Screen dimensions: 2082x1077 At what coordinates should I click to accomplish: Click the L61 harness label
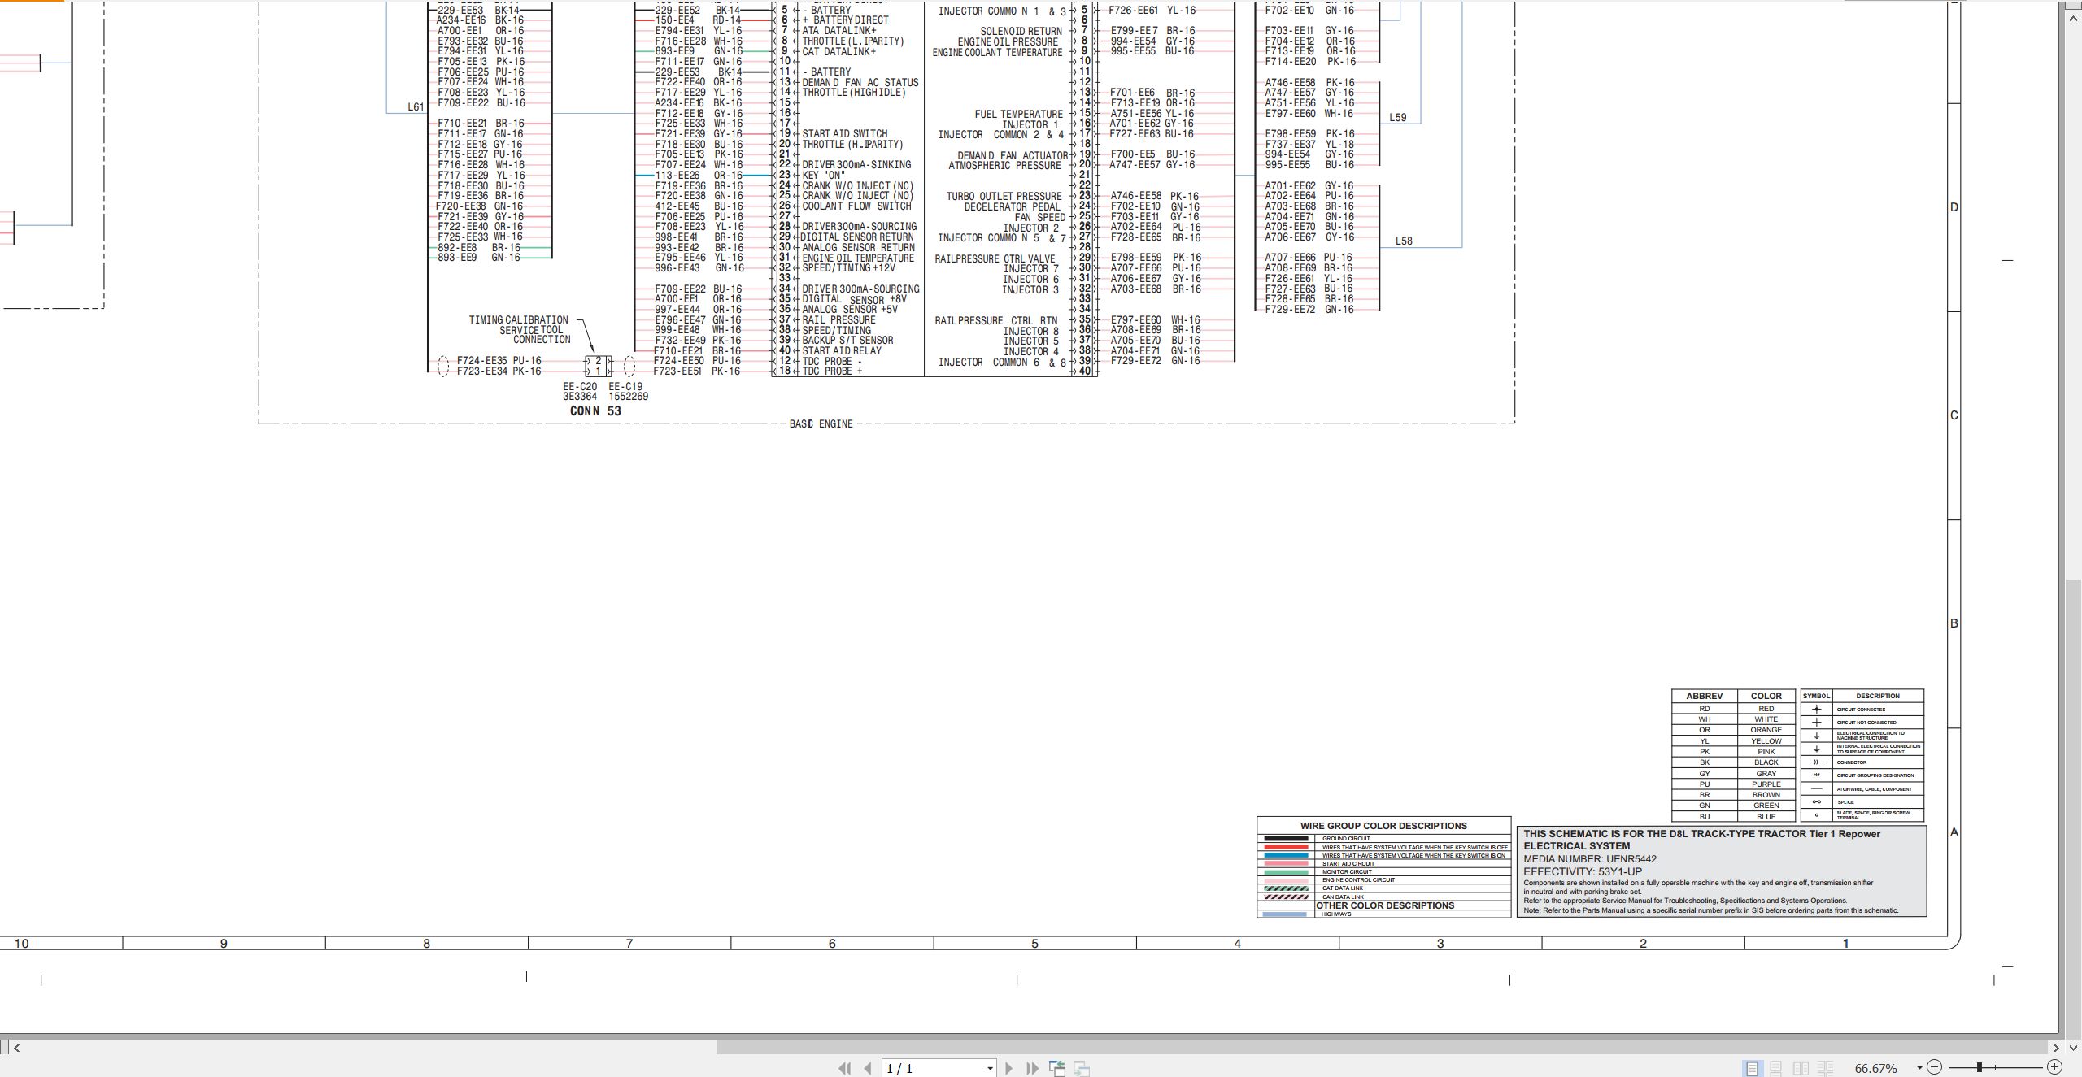click(416, 106)
